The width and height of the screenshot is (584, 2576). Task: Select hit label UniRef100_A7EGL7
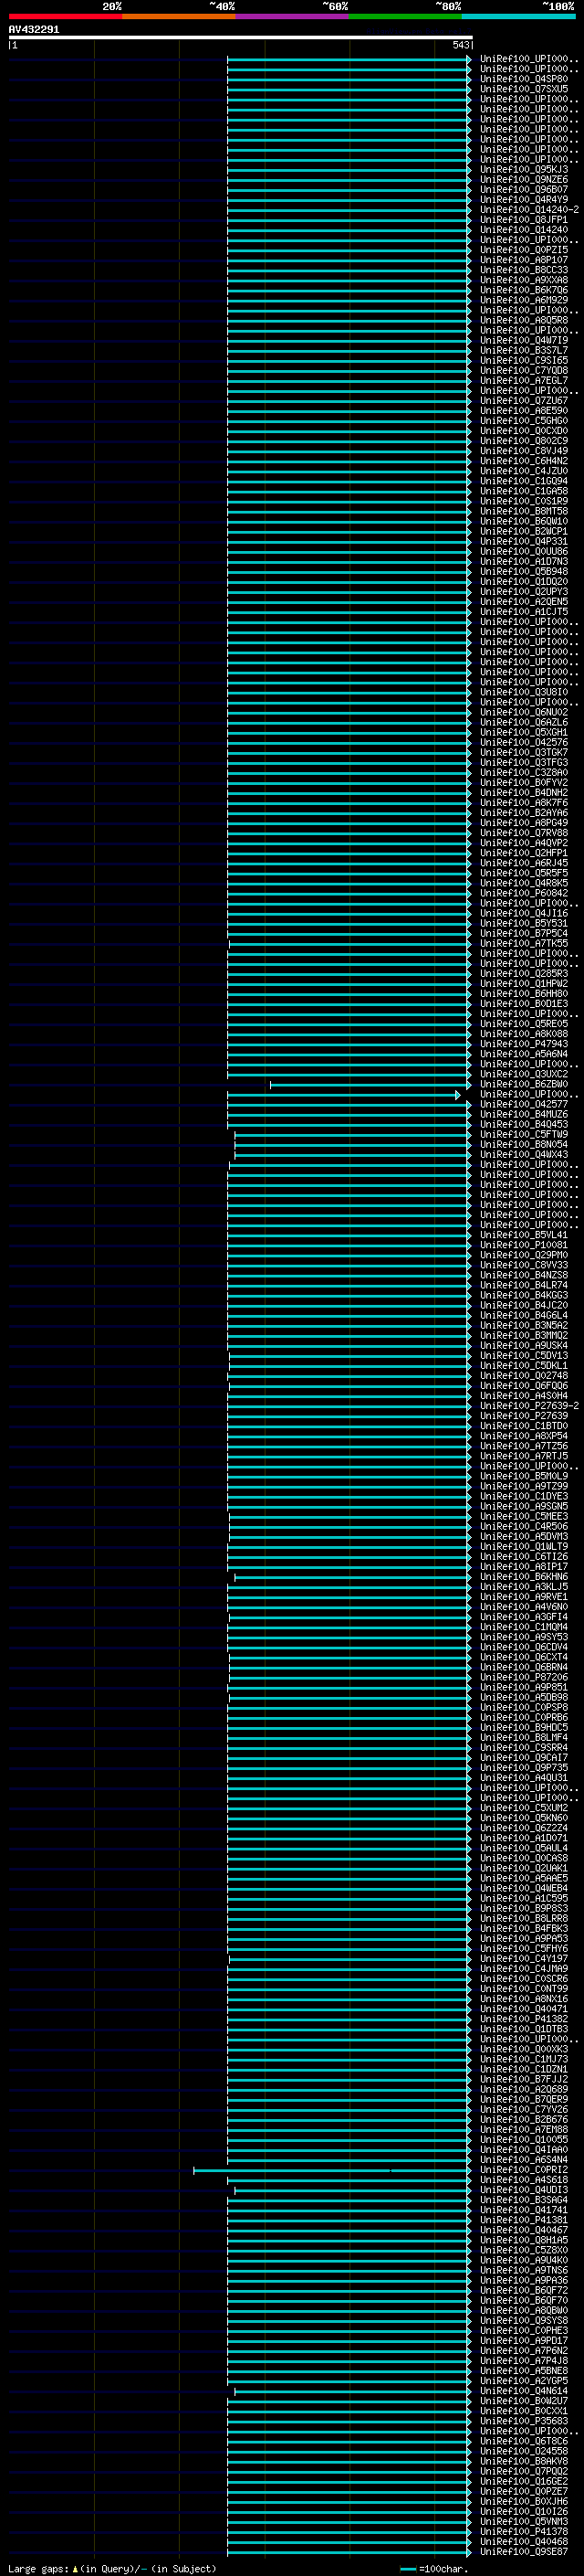point(524,381)
